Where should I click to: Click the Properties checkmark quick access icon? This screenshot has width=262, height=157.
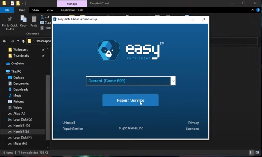click(x=12, y=3)
